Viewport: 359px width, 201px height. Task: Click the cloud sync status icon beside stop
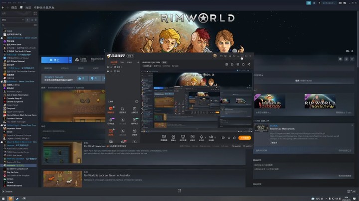tap(77, 60)
